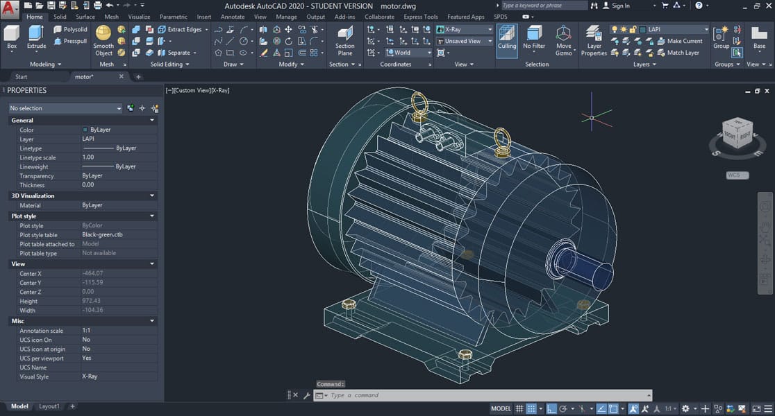This screenshot has width=775, height=416.
Task: Click the Save icon in quick access toolbar
Action: [51, 6]
